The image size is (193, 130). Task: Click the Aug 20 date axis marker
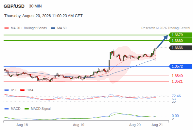coord(135,125)
